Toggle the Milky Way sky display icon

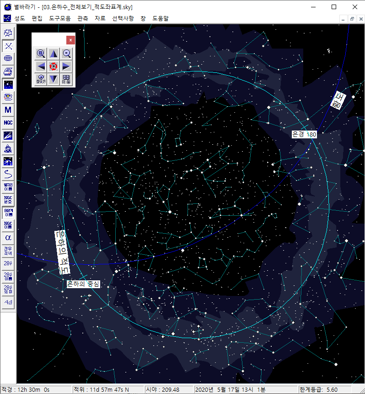click(8, 84)
